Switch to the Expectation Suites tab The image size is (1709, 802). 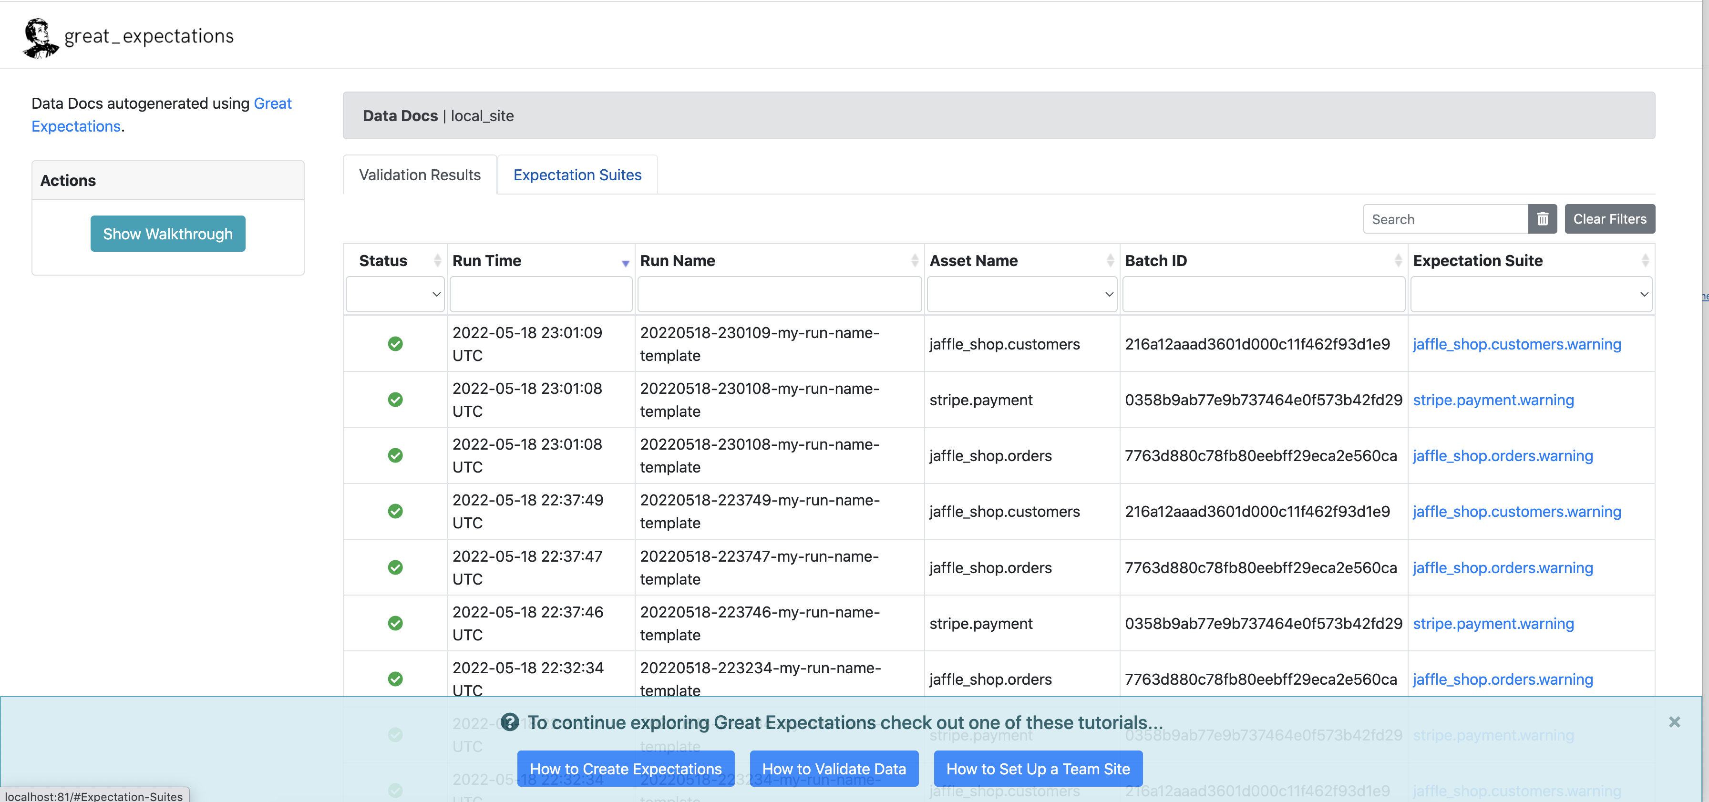577,175
